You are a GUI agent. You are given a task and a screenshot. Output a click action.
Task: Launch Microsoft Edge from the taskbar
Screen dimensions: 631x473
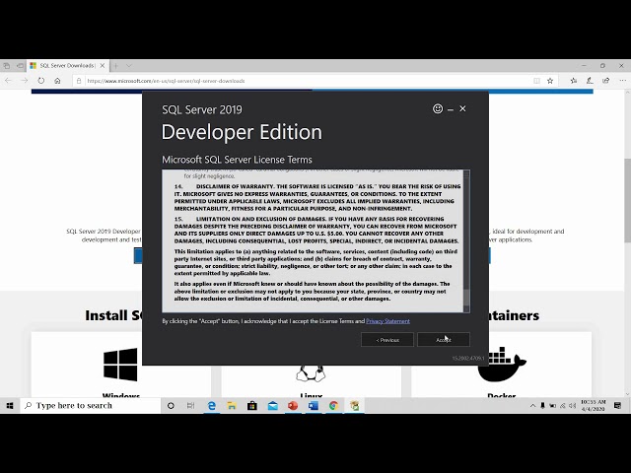pos(211,405)
